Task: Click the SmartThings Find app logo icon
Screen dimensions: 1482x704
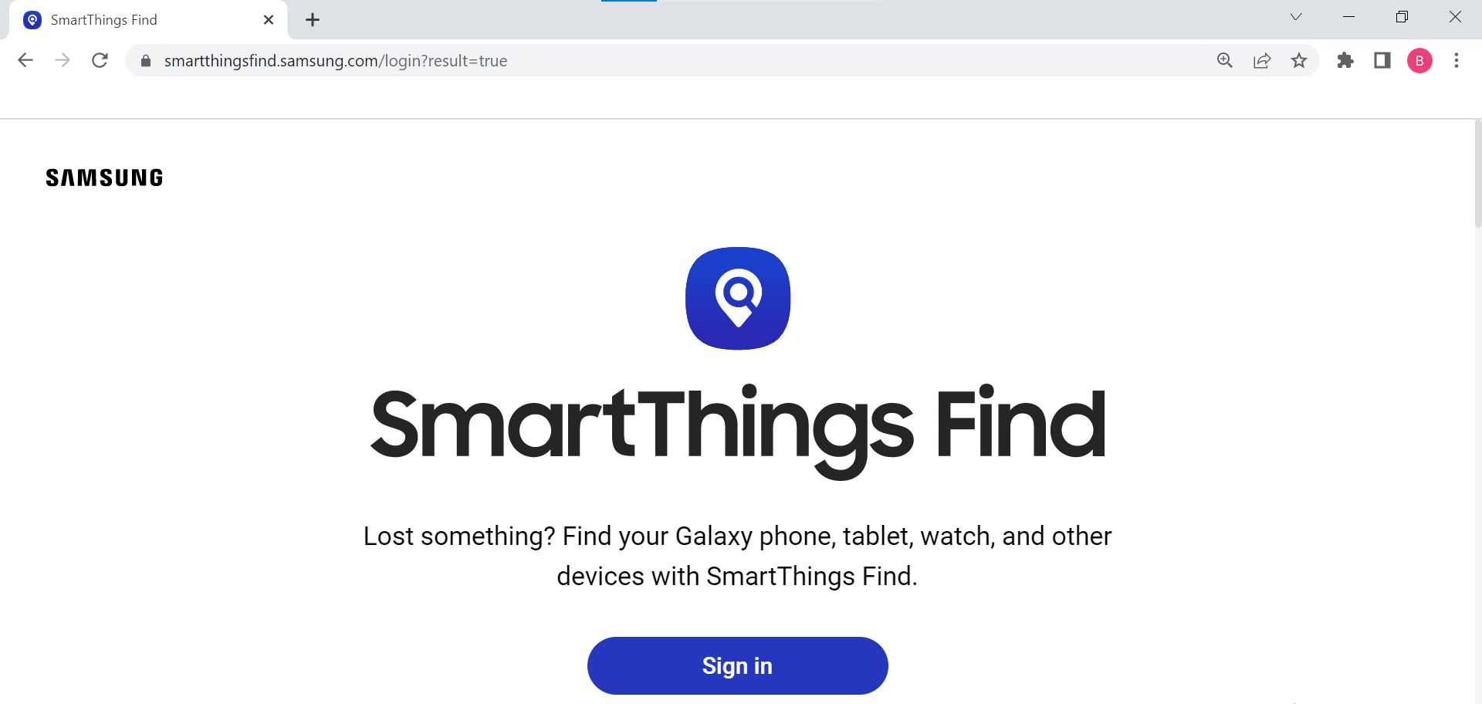Action: point(738,299)
